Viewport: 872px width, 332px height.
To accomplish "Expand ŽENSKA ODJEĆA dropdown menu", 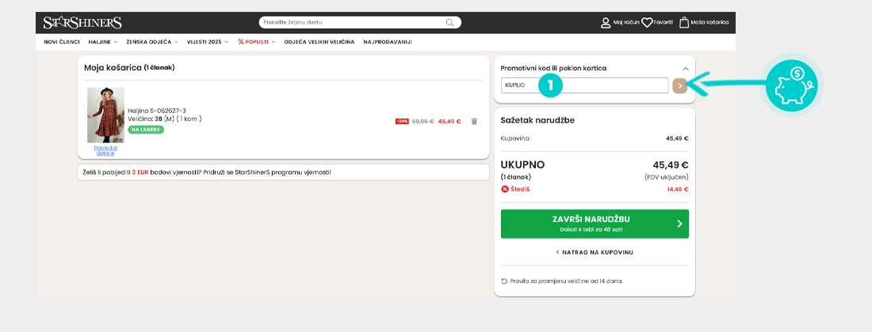I will 152,42.
